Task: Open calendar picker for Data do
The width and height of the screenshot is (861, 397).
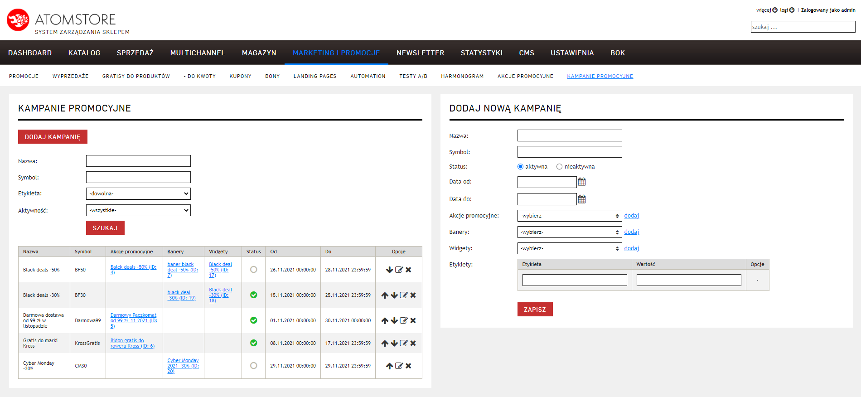Action: pos(582,199)
